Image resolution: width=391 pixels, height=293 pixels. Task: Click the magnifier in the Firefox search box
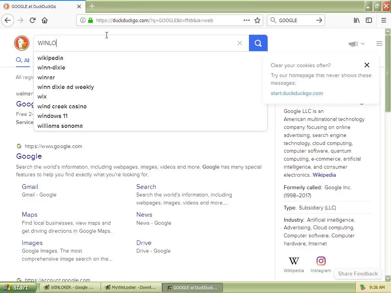pyautogui.click(x=273, y=21)
